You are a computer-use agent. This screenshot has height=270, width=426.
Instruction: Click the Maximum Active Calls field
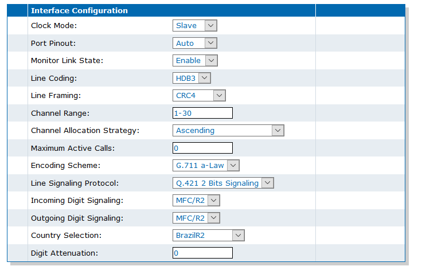click(202, 148)
